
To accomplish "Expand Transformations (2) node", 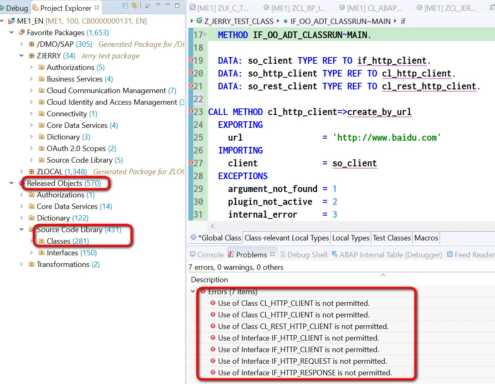I will point(22,264).
